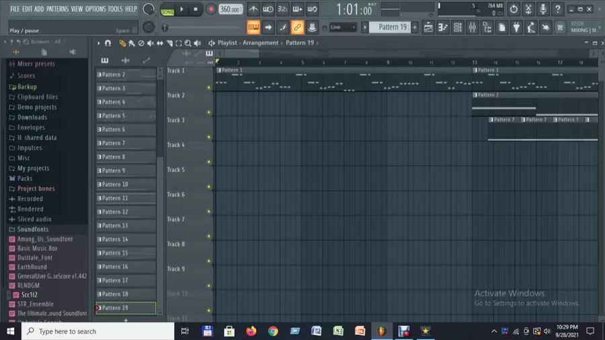Open the OPTIONS menu
This screenshot has height=340, width=605.
[x=95, y=9]
